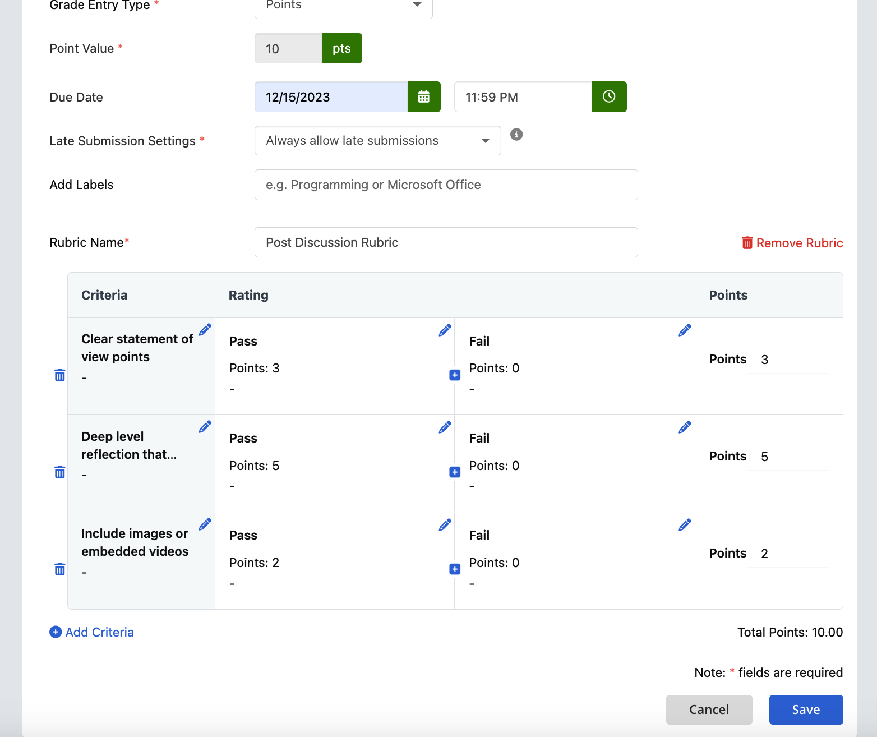Click the 11:59 PM time field

pyautogui.click(x=523, y=96)
